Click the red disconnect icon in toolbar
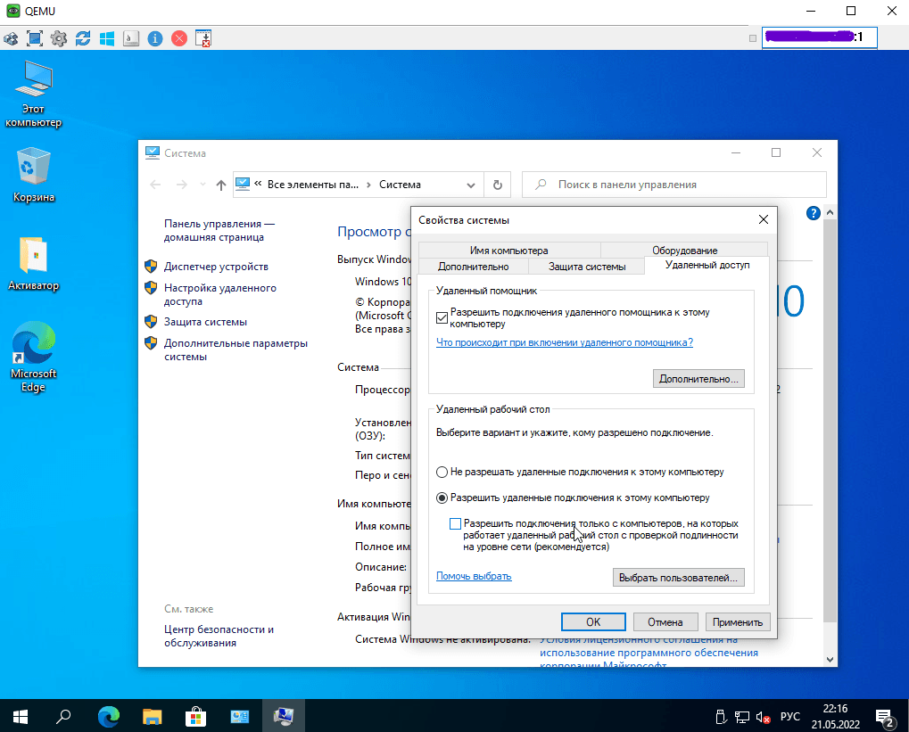The width and height of the screenshot is (909, 732). tap(179, 38)
